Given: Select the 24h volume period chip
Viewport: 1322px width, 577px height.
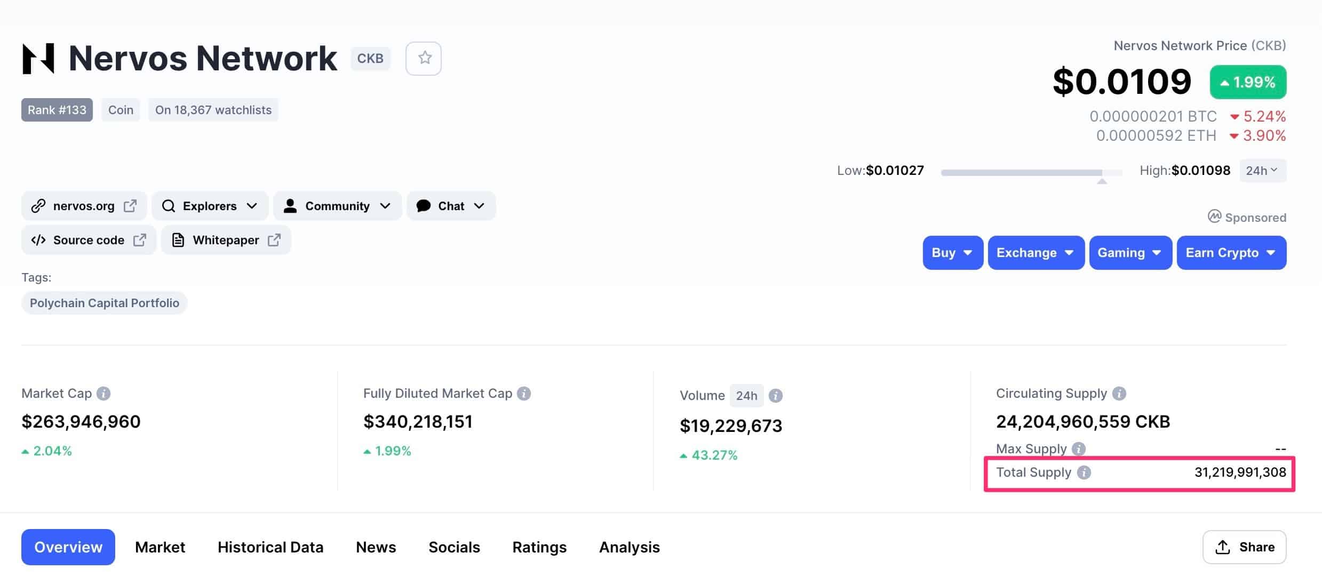Looking at the screenshot, I should [x=746, y=396].
